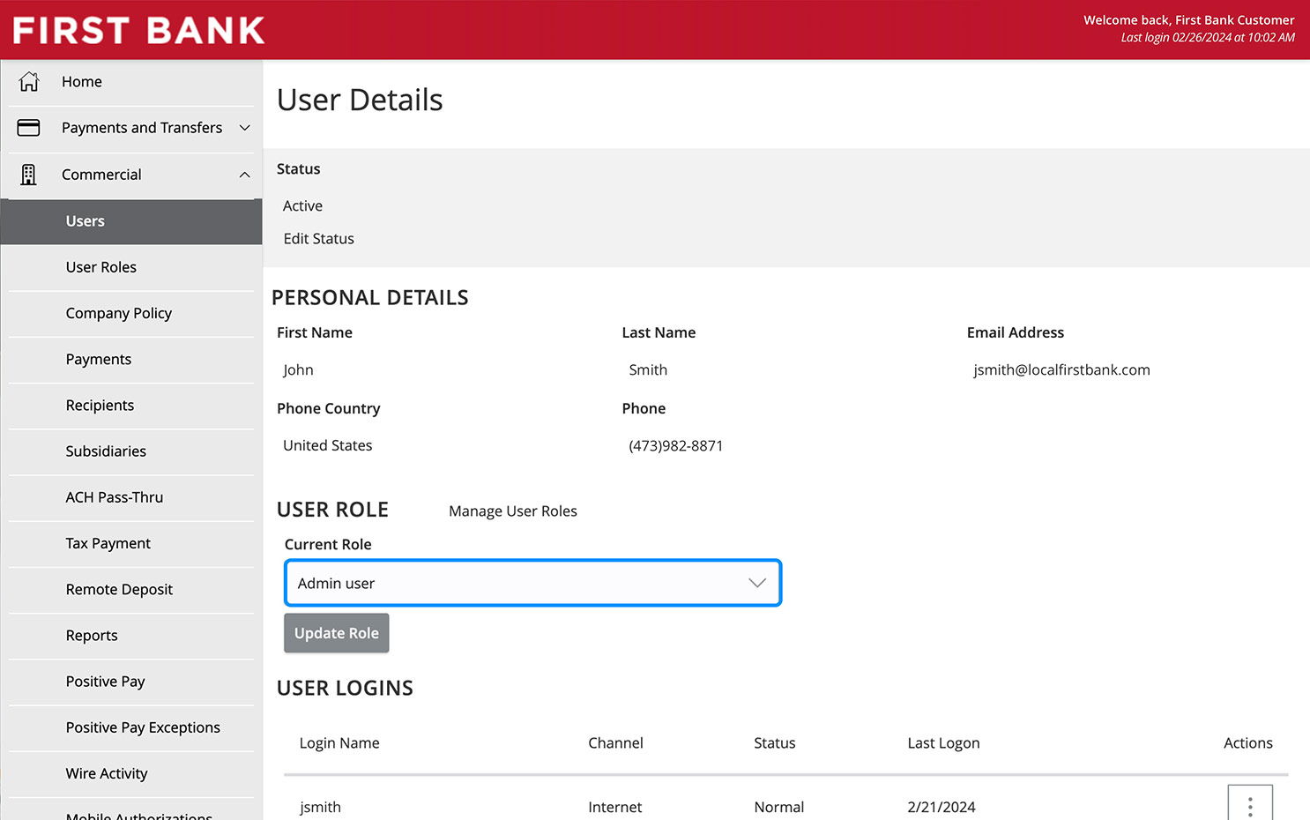This screenshot has height=820, width=1310.
Task: Click the Payments and Transfers card icon
Action: click(28, 128)
